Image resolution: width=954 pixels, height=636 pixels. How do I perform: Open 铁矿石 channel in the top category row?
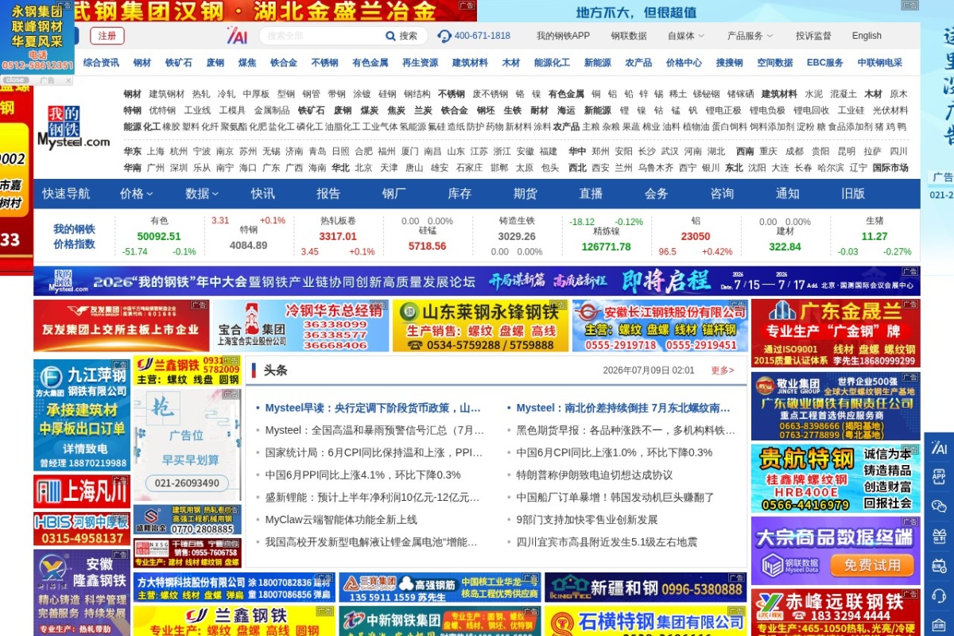179,63
